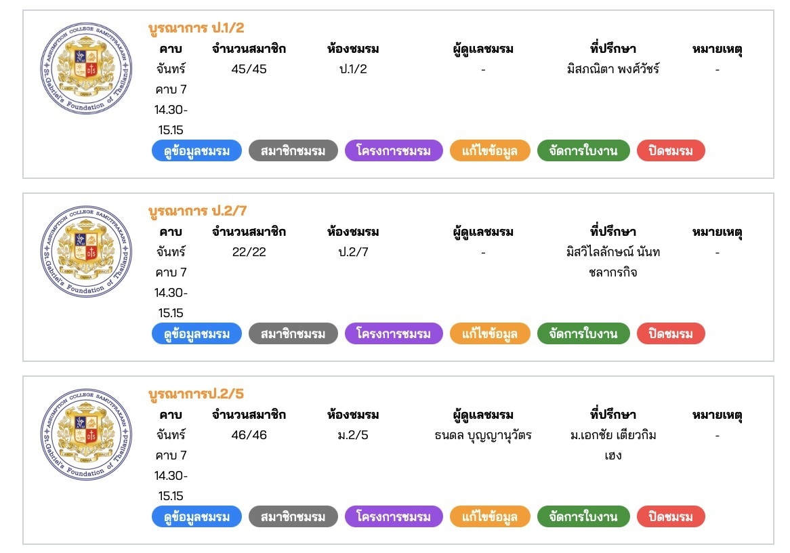Select แก้ไขข้อมูล for บูรณาการ ป.1/2
The height and width of the screenshot is (553, 790).
point(490,150)
